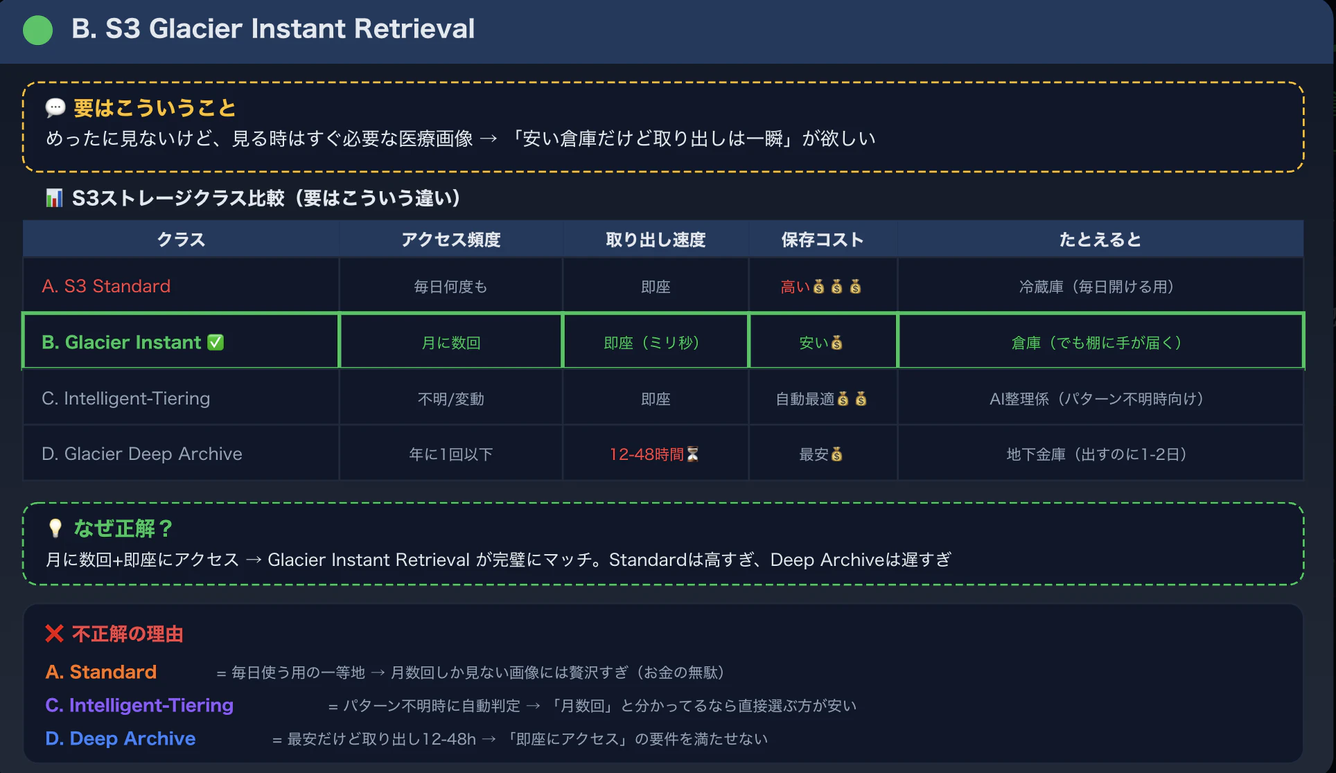Select the C. Intelligent-Tiering table cell

181,398
